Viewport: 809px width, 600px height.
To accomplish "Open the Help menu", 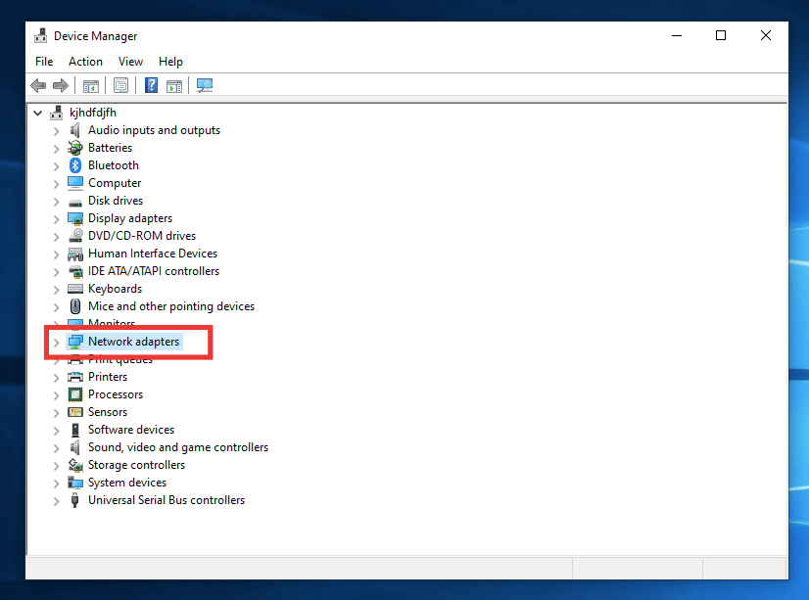I will [170, 62].
